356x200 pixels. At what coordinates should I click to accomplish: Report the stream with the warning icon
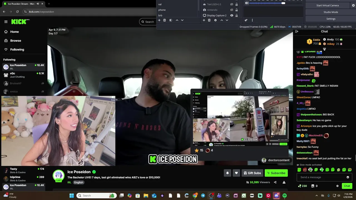click(x=284, y=182)
